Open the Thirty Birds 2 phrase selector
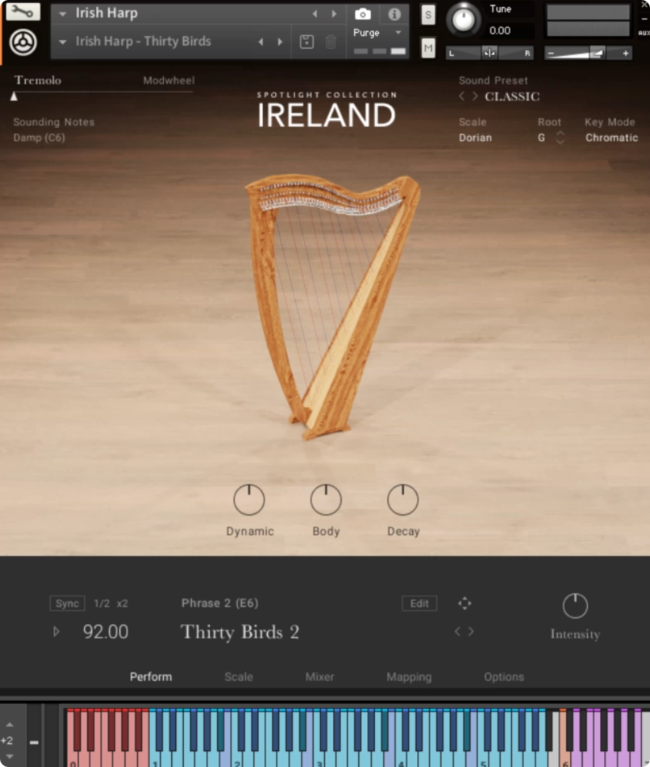The height and width of the screenshot is (767, 650). tap(240, 632)
